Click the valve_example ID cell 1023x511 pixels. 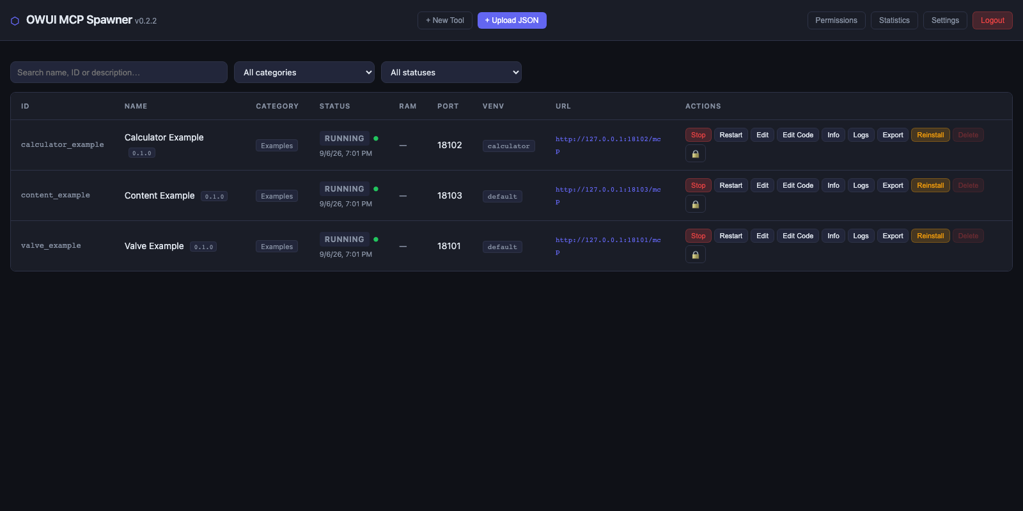click(x=51, y=246)
